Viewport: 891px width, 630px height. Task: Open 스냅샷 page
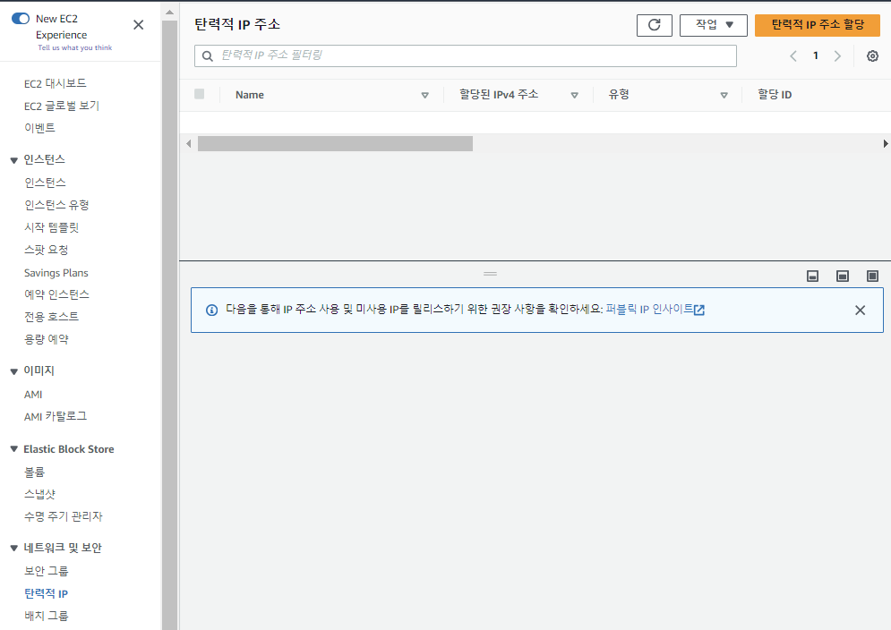pyautogui.click(x=39, y=494)
